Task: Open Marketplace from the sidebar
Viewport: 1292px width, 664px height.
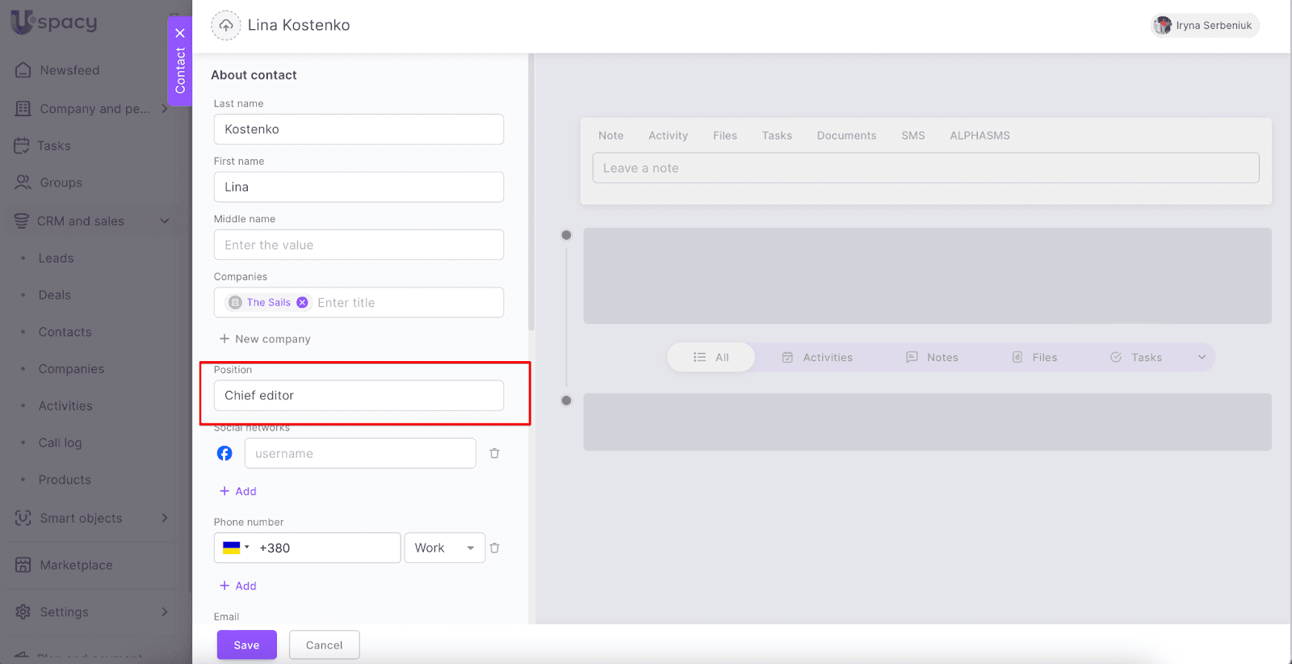Action: [76, 565]
